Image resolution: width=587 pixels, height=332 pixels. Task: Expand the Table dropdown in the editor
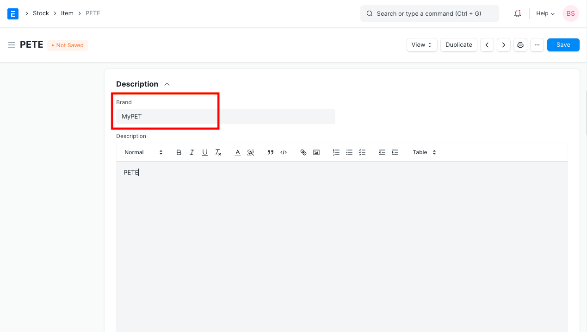pyautogui.click(x=424, y=152)
